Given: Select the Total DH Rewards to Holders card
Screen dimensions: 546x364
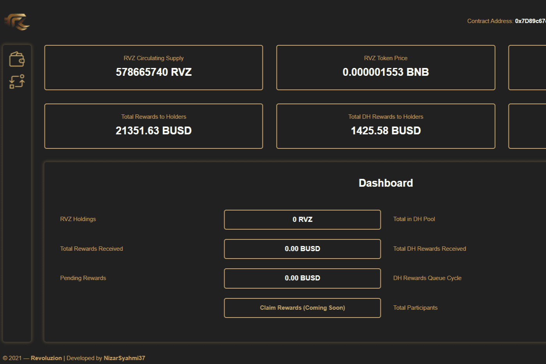Looking at the screenshot, I should point(385,126).
